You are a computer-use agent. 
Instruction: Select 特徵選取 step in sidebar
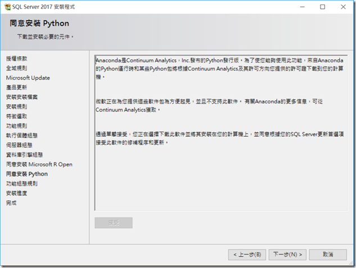point(16,117)
